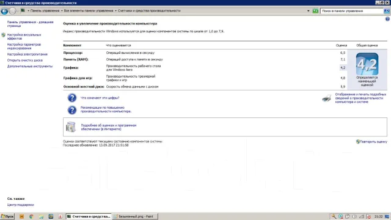Click the printer icon for detailed report

coord(327,98)
